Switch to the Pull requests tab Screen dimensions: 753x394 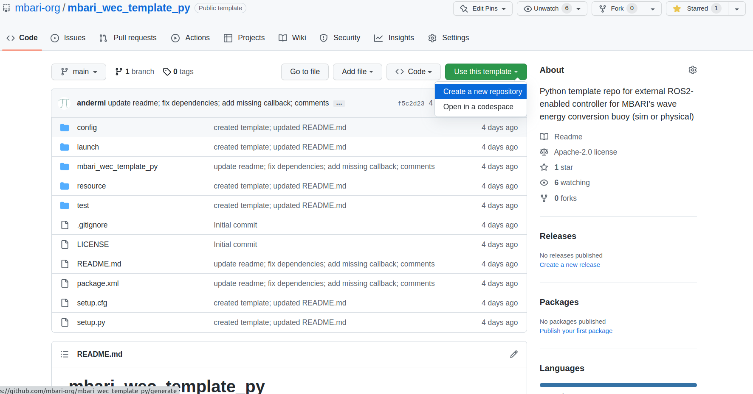[x=128, y=38]
